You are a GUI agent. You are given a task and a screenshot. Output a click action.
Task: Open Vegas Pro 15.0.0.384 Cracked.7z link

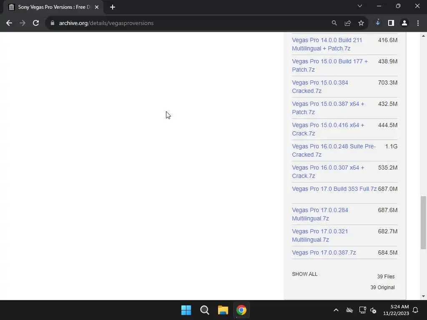pyautogui.click(x=320, y=87)
